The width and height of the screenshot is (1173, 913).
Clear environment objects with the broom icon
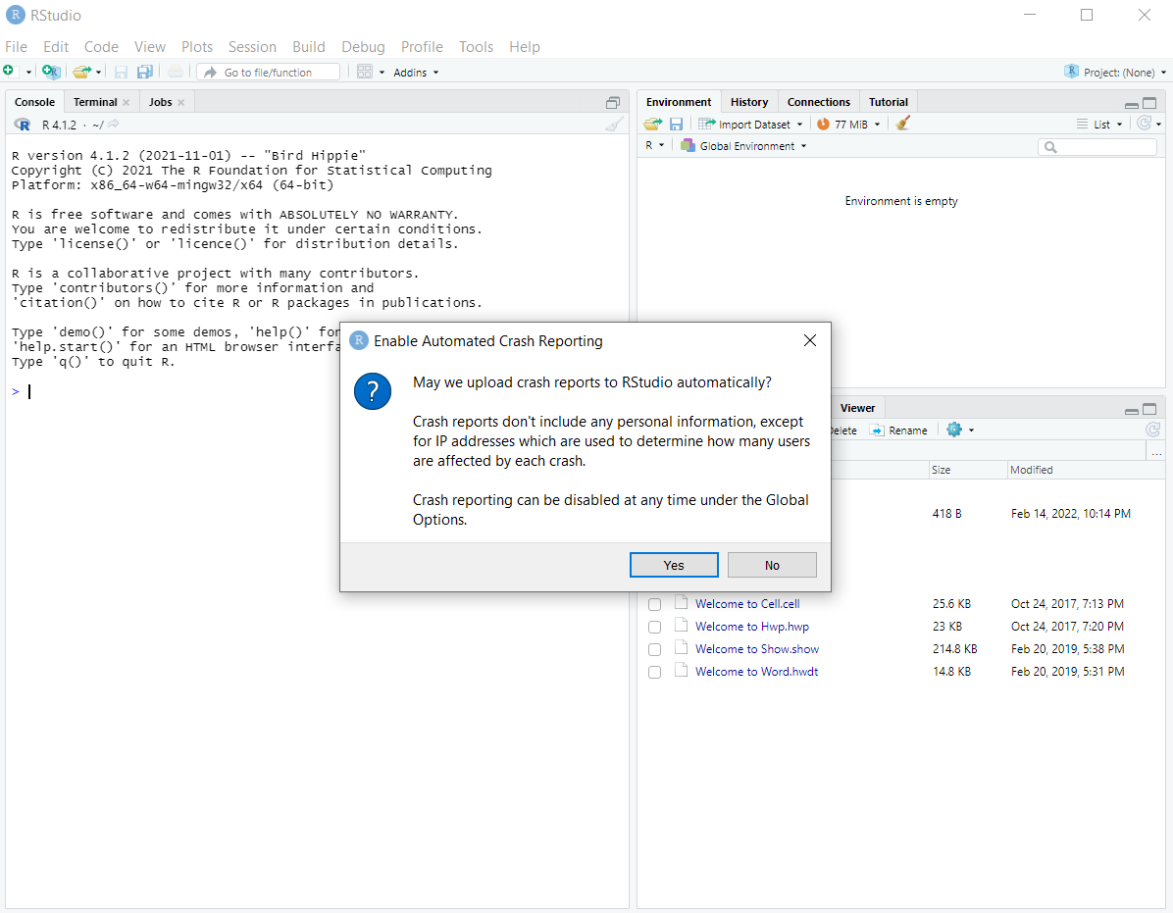pos(903,124)
